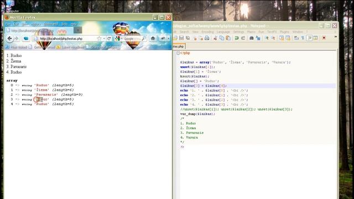Open Notepad++ Macro menu
Screen dimensions: 354x199
coord(251,32)
